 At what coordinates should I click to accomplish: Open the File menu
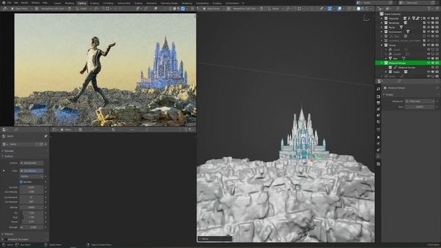click(9, 3)
